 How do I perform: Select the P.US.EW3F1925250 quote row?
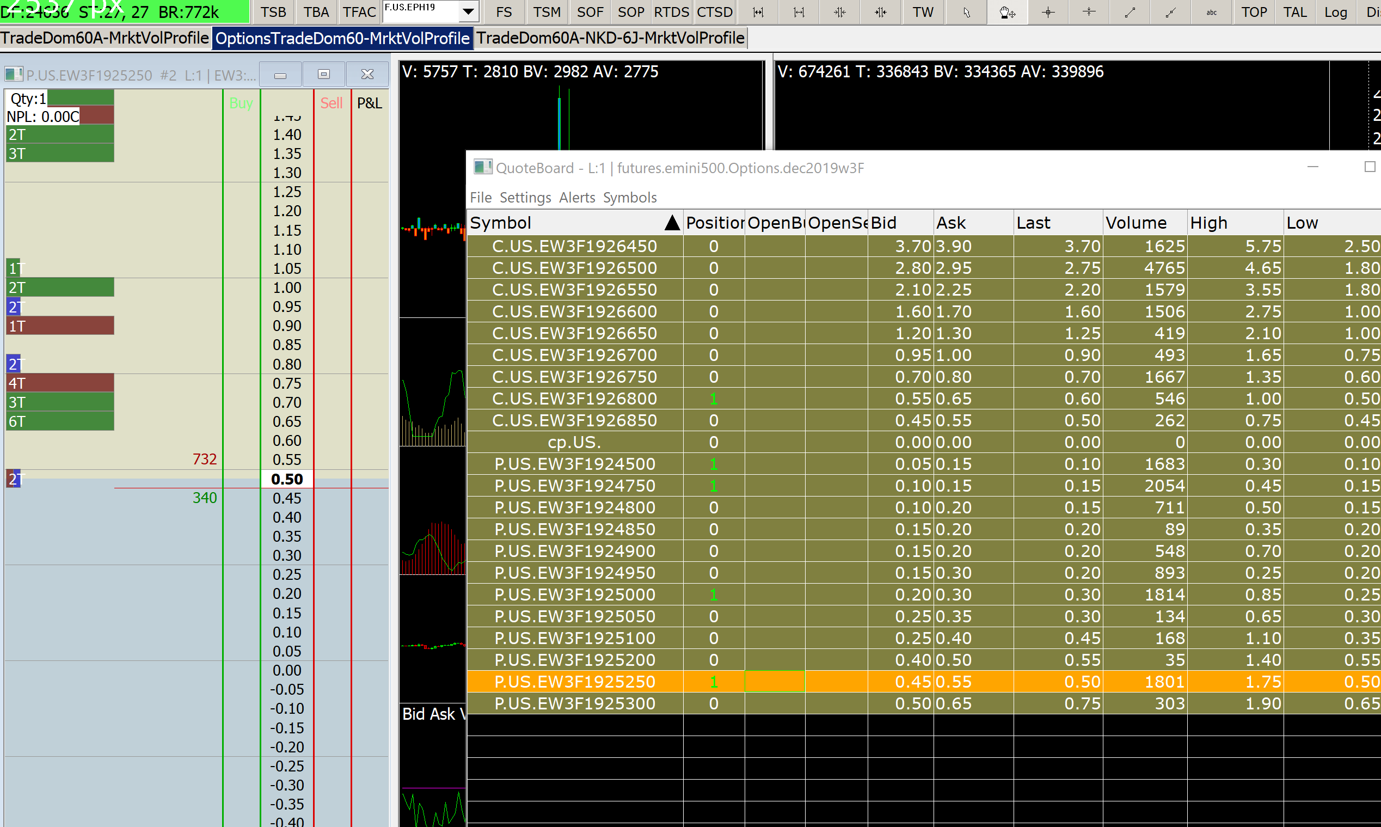pyautogui.click(x=574, y=682)
